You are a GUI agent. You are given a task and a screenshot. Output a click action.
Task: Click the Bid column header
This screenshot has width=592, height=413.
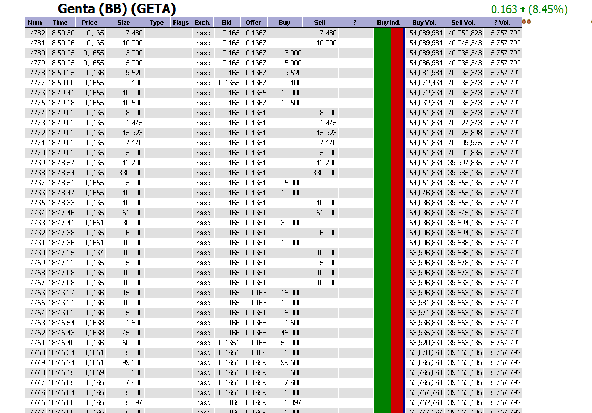pos(227,22)
